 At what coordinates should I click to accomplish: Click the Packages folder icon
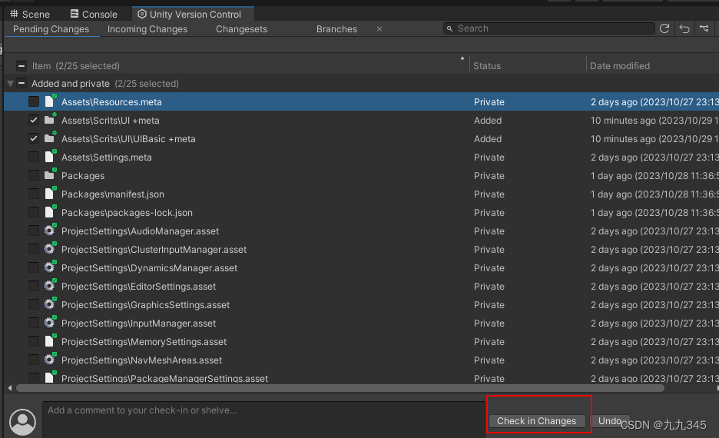click(x=50, y=175)
